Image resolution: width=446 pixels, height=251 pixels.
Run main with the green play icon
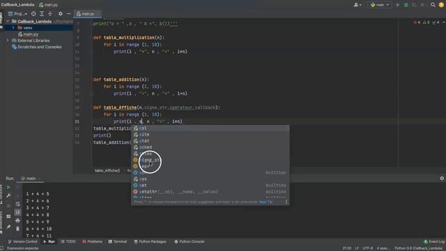point(398,5)
